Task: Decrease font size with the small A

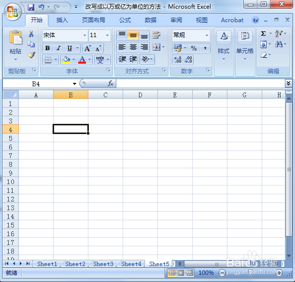Action: click(x=98, y=48)
